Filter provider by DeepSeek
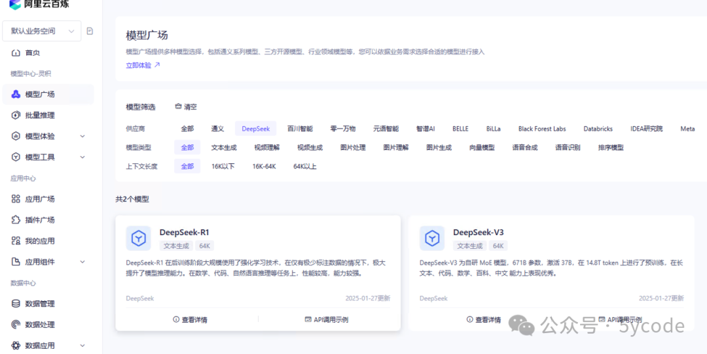 point(256,129)
